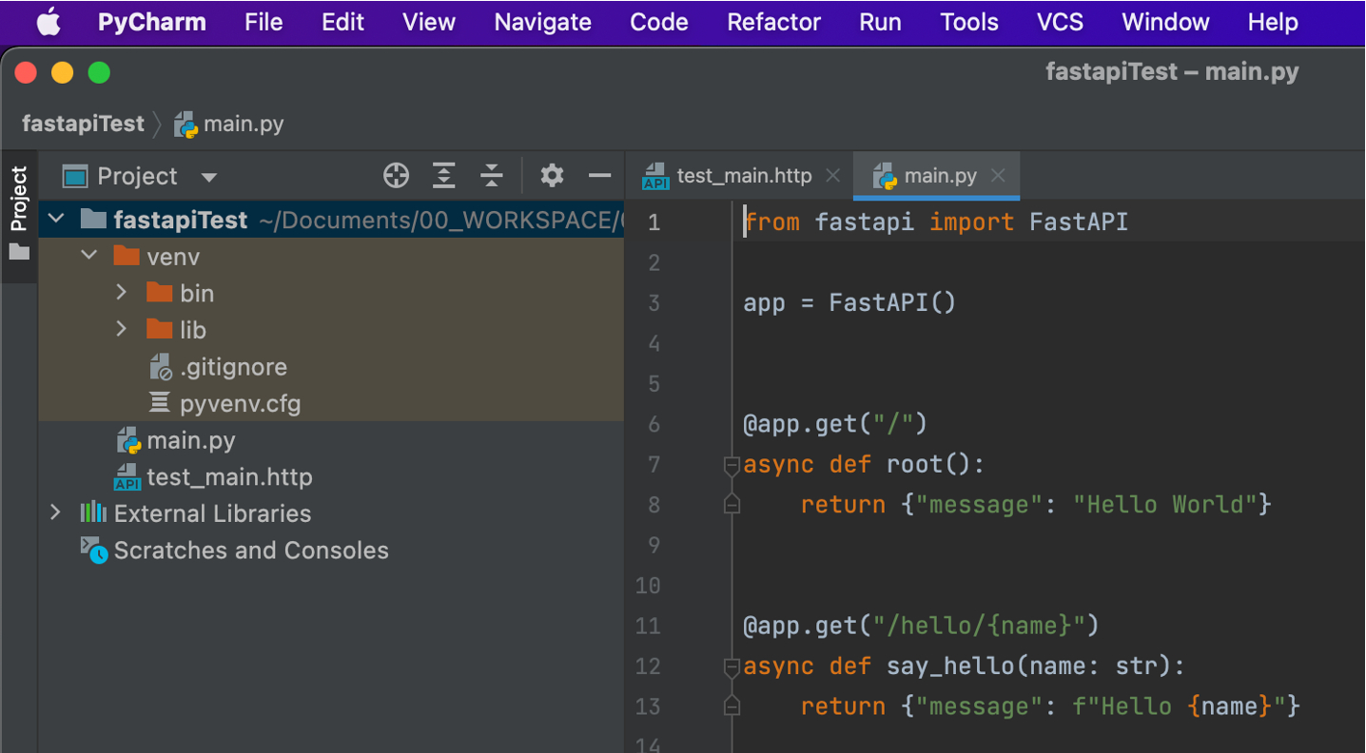Click fold toggle on async def say_hello line
Image resolution: width=1366 pixels, height=753 pixels.
coord(732,667)
